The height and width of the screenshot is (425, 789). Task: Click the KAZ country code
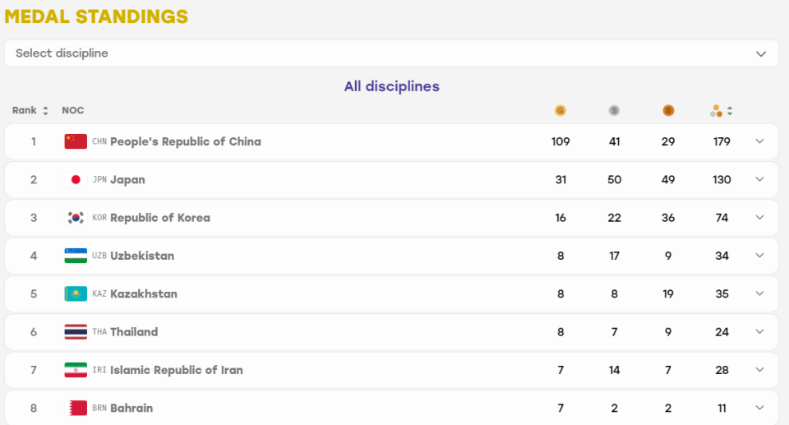tap(99, 293)
